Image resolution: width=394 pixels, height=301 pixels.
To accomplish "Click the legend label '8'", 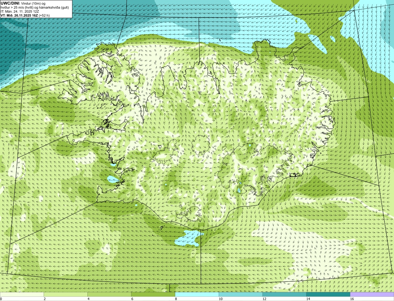I will (176, 299).
